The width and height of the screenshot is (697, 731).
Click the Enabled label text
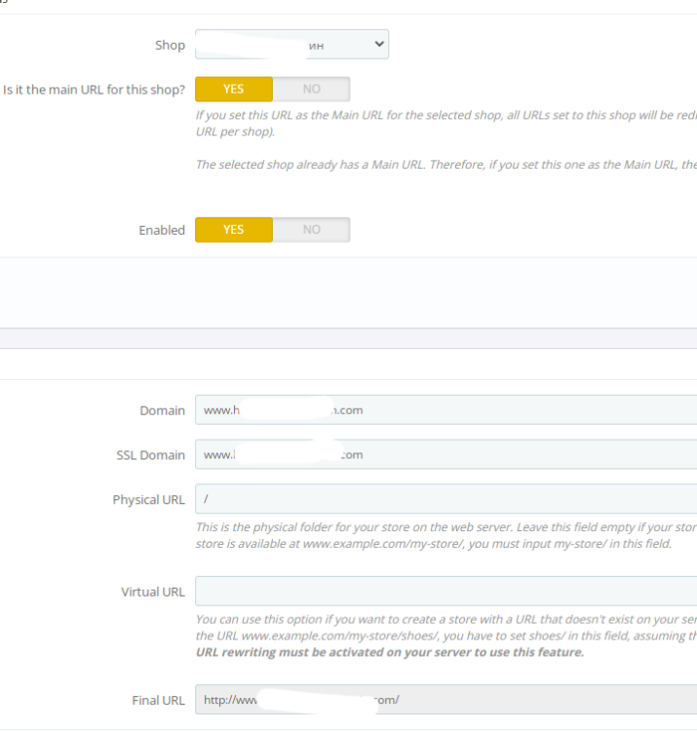[162, 230]
